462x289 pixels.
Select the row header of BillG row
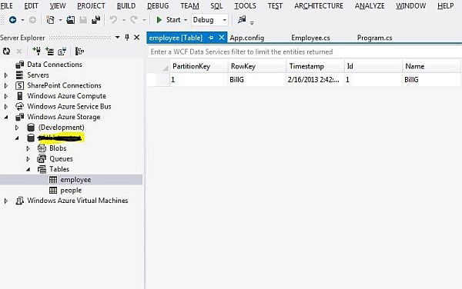click(x=163, y=80)
